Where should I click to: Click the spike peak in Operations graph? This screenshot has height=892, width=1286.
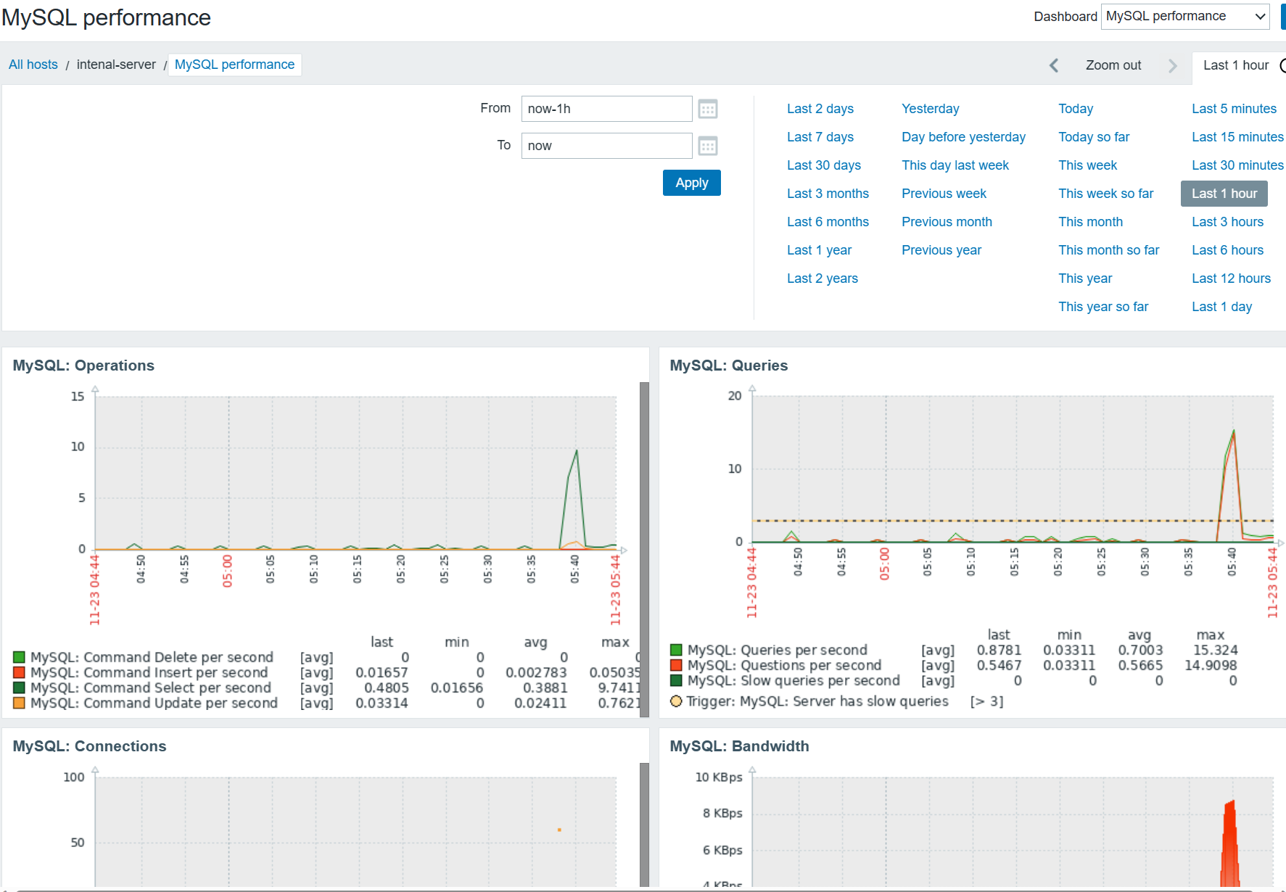click(x=577, y=451)
